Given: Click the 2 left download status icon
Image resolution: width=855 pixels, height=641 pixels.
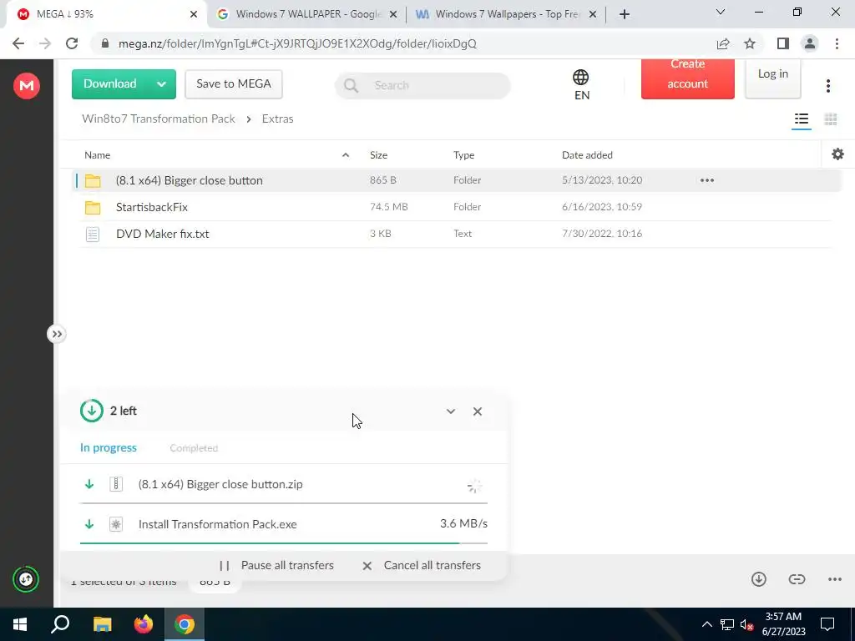Looking at the screenshot, I should tap(92, 411).
